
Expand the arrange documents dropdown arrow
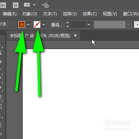34,5
